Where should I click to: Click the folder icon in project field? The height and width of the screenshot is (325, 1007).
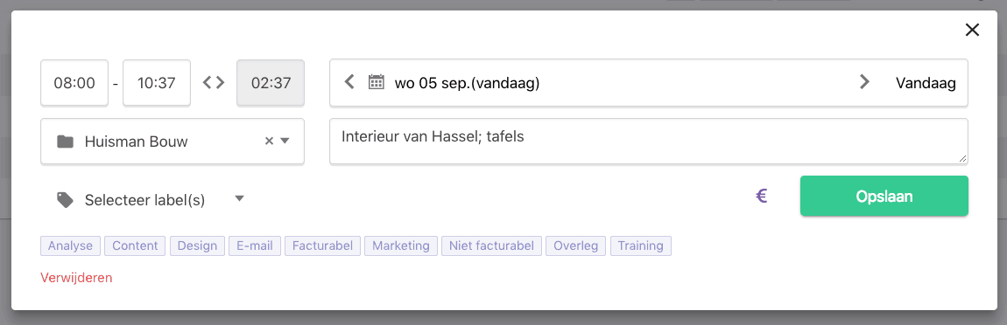pyautogui.click(x=65, y=141)
